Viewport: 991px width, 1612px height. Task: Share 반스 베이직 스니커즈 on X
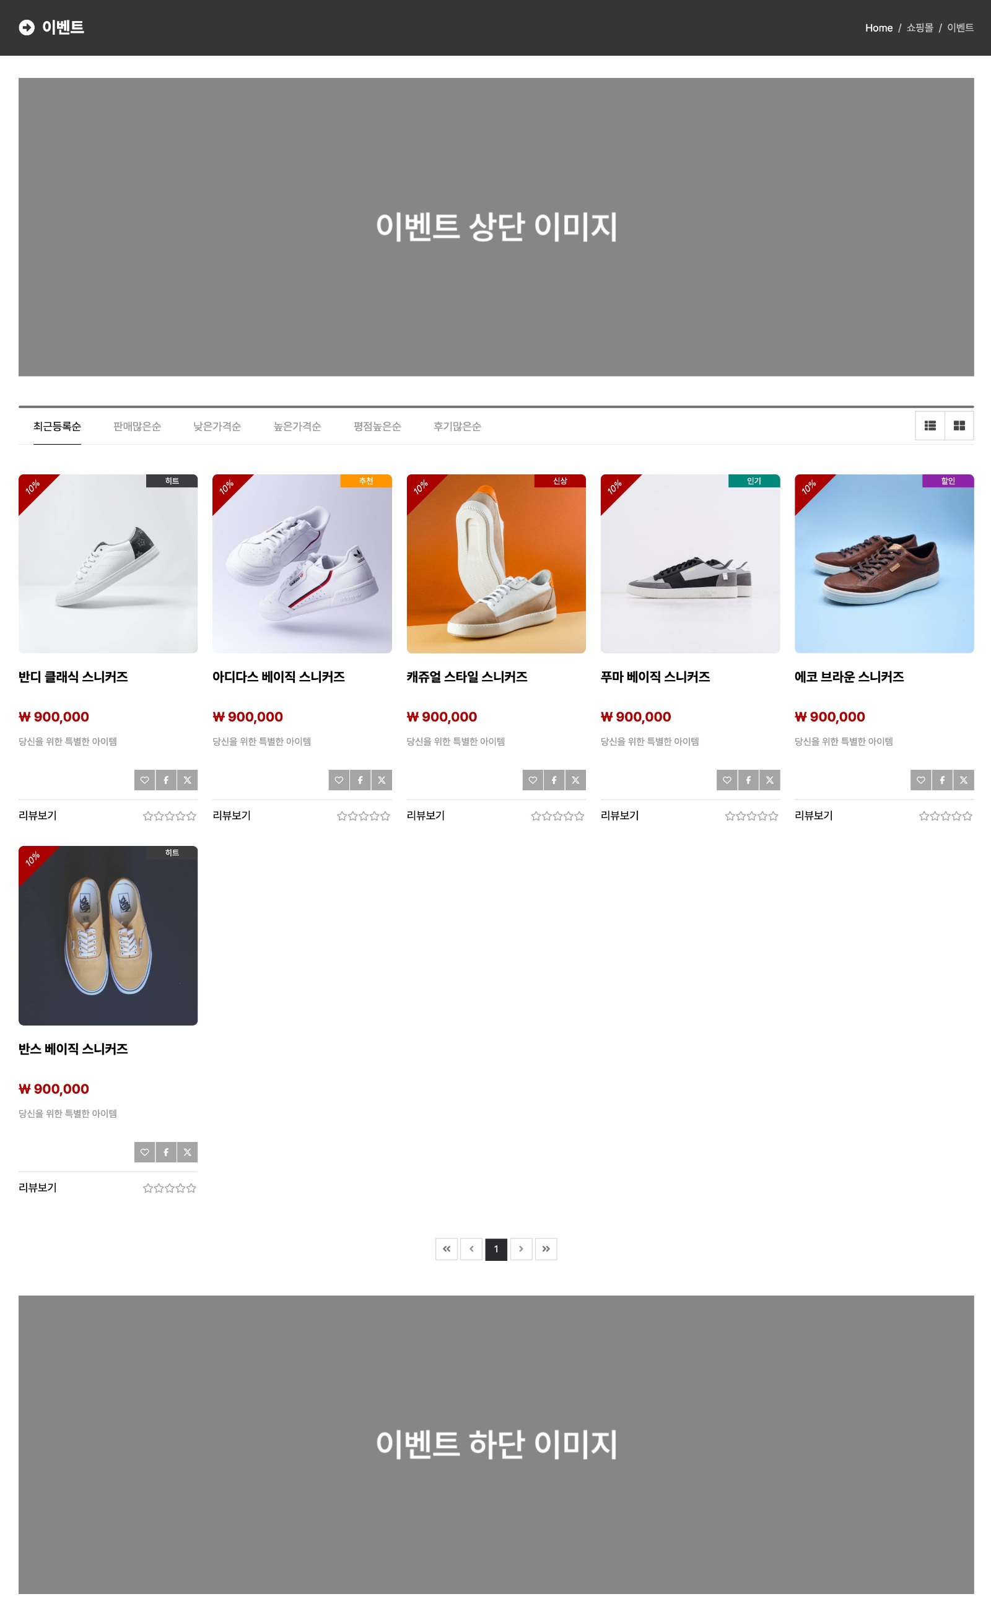(188, 1152)
